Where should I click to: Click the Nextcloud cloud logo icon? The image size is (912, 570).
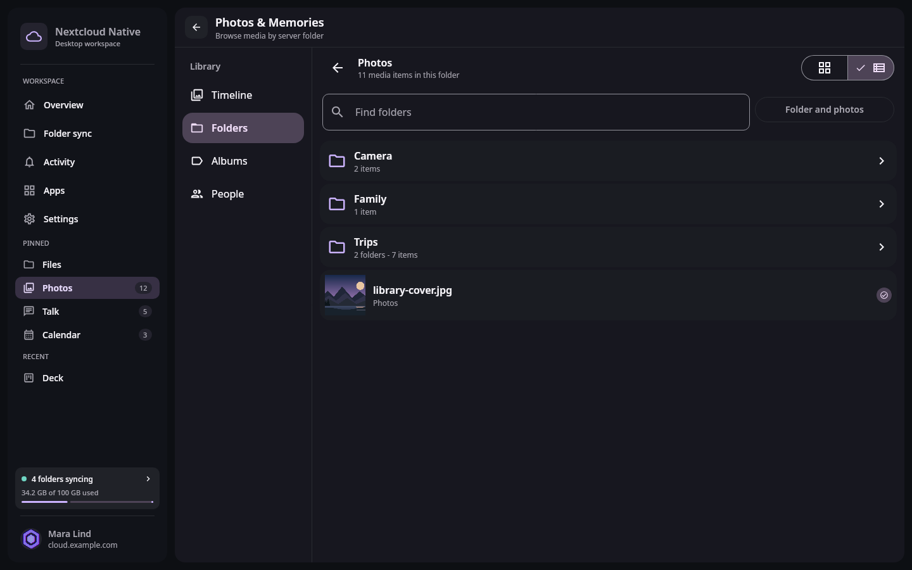[x=34, y=37]
